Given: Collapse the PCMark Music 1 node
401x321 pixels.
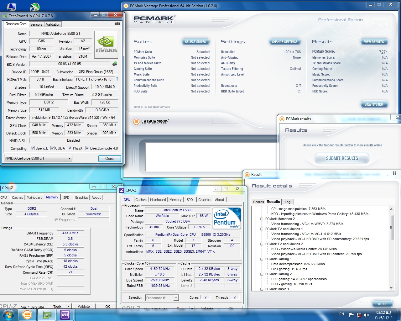Looking at the screenshot, I should (x=262, y=289).
